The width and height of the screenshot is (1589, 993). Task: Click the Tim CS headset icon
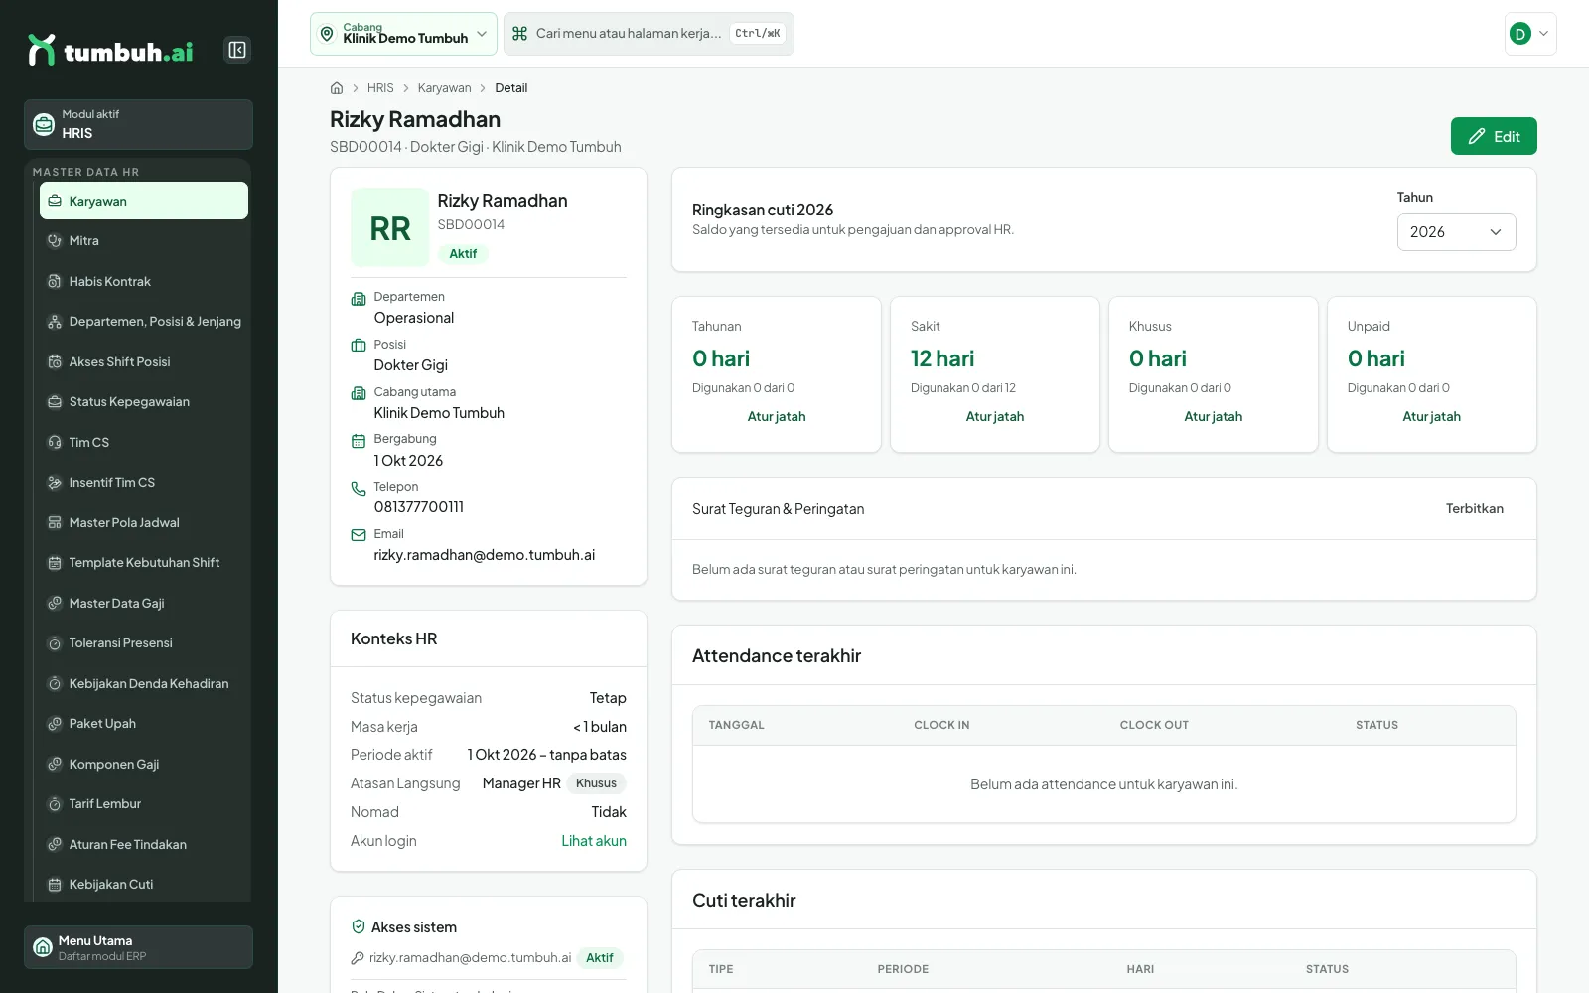(x=55, y=442)
